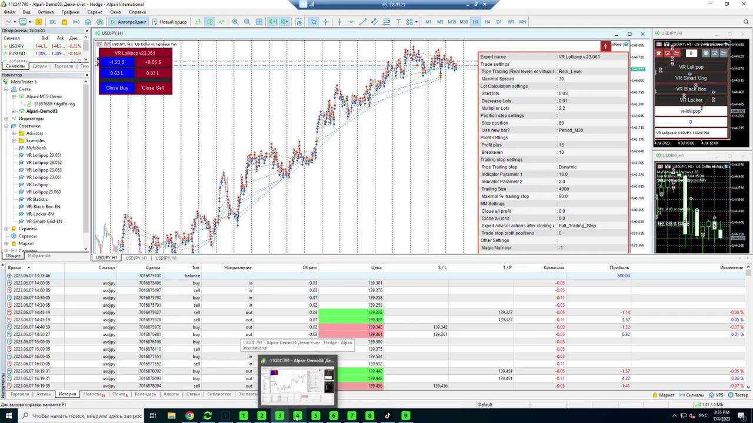Click the yellow dollar toolbar icon
Viewport: 753px width, 423px height.
[39, 22]
